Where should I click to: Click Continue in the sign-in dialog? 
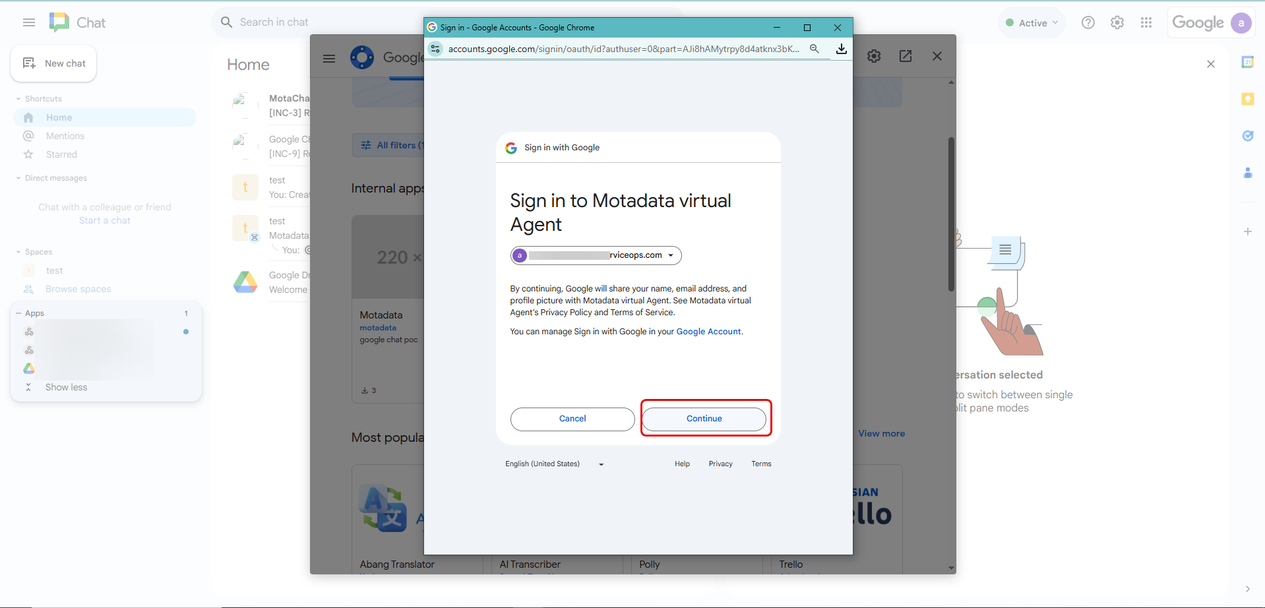tap(704, 418)
